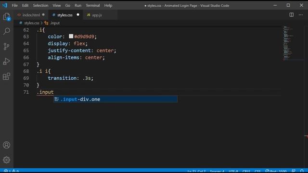The image size is (308, 173).
Task: Open the notifications bell in status bar
Action: [302, 171]
